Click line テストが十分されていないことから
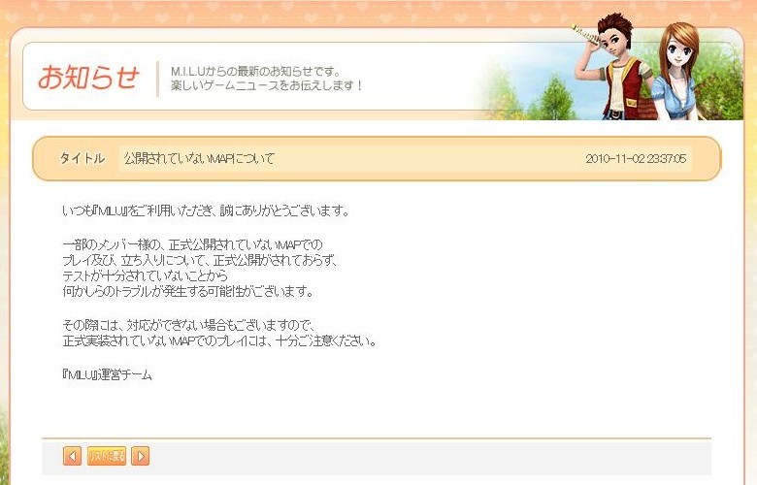This screenshot has height=485, width=757. coord(145,276)
